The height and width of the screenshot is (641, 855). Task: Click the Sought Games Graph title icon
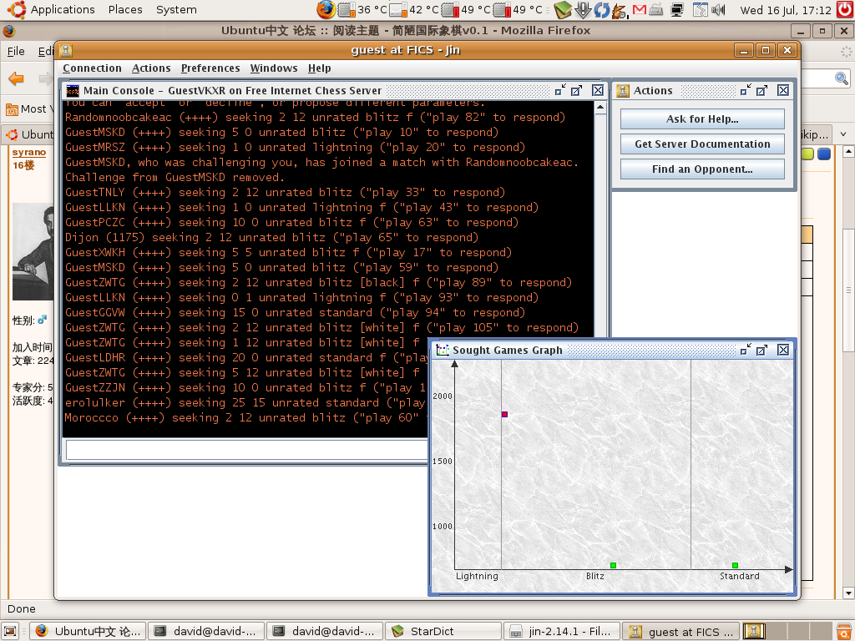tap(443, 350)
